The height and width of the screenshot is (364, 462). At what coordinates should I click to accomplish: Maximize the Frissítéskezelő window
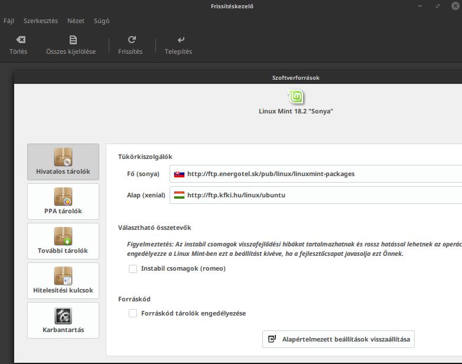438,6
